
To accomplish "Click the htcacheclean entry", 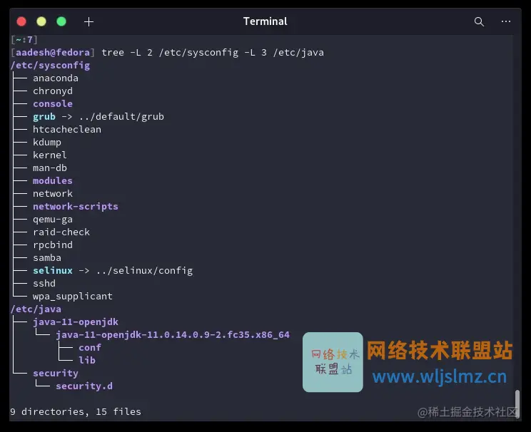I will 67,130.
